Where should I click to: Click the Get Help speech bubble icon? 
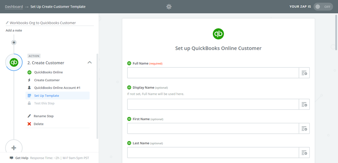click(x=12, y=158)
